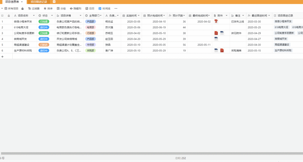Viewport: 303px width, 162px height.
Task: Open the 日历 calendar view
Action: click(x=90, y=8)
